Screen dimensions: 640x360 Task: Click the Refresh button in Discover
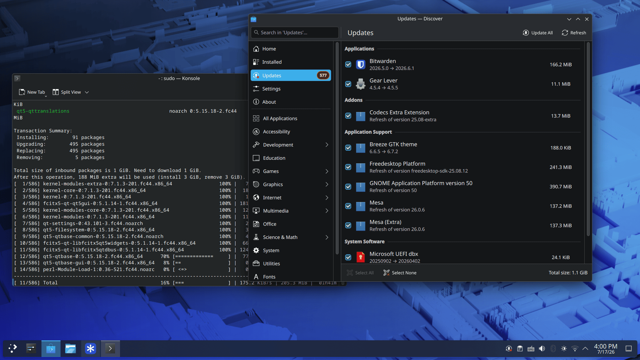(x=574, y=33)
